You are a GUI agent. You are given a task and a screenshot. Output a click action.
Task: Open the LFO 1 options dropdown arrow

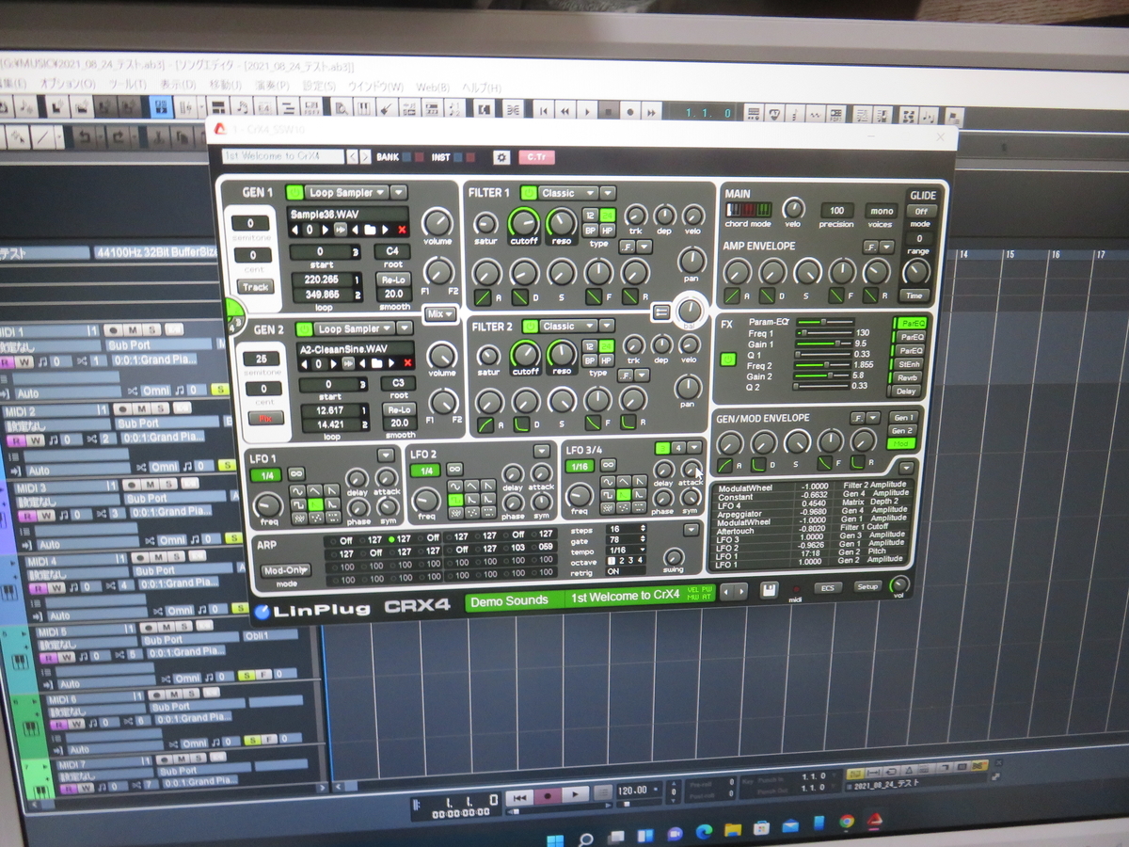[387, 455]
